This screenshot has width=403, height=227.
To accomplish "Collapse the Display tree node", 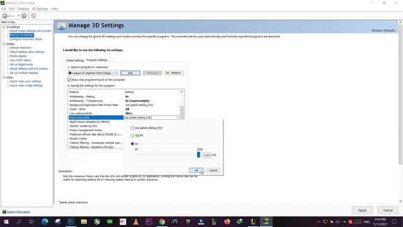I will coord(4,44).
